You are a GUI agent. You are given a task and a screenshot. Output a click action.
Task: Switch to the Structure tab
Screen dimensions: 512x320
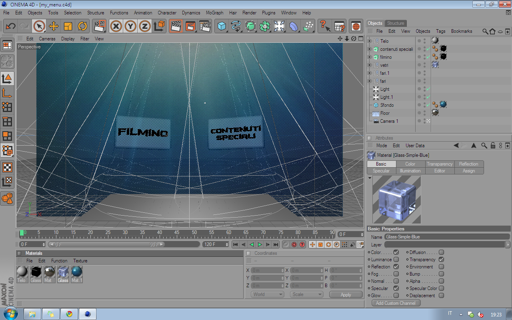click(x=396, y=23)
